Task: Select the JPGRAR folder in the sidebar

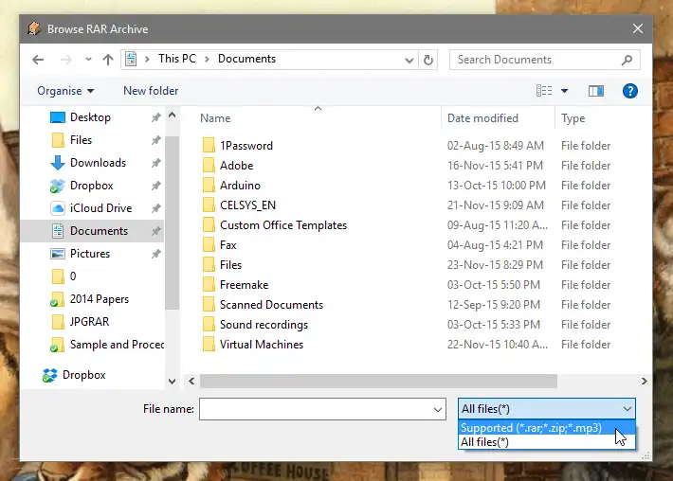Action: [x=89, y=322]
